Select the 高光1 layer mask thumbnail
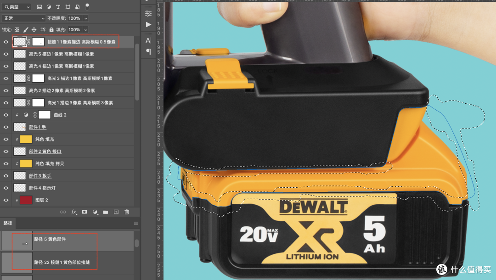The width and height of the screenshot is (496, 280). (38, 103)
